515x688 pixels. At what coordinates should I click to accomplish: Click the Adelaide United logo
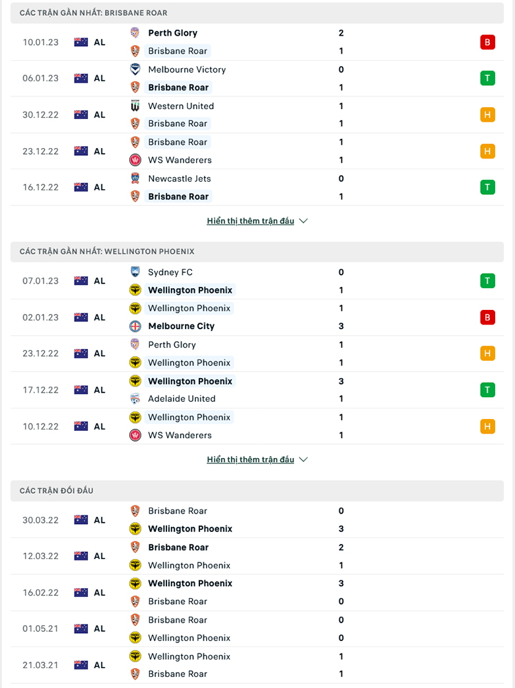(x=135, y=399)
